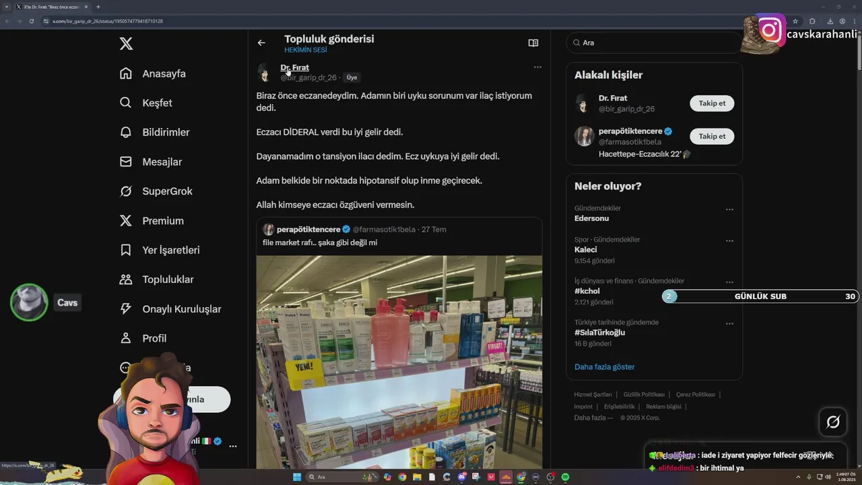Reload page with browser refresh icon
This screenshot has width=862, height=485.
[x=31, y=21]
